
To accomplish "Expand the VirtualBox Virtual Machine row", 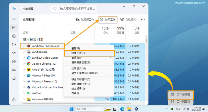I will pyautogui.click(x=24, y=87).
